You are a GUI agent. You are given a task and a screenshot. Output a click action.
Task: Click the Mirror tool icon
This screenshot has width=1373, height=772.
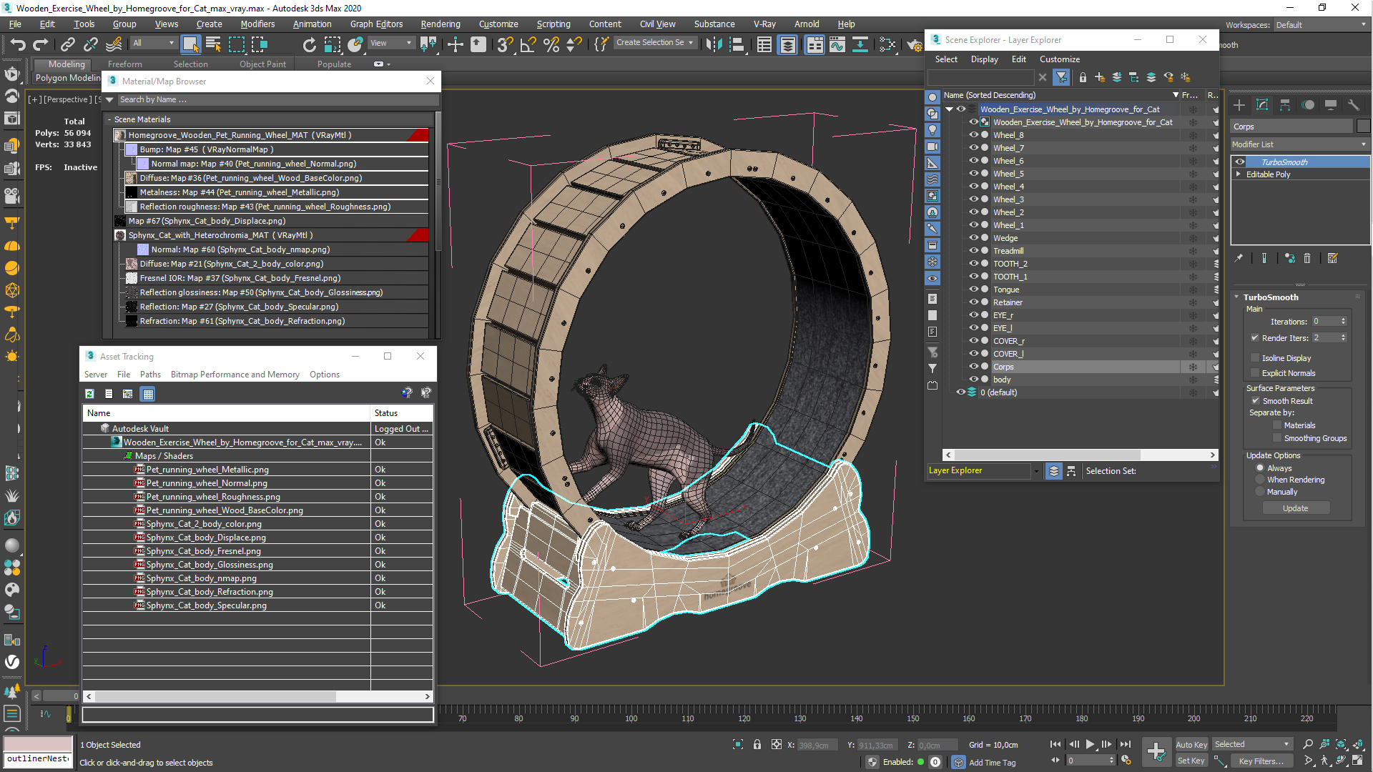click(713, 44)
